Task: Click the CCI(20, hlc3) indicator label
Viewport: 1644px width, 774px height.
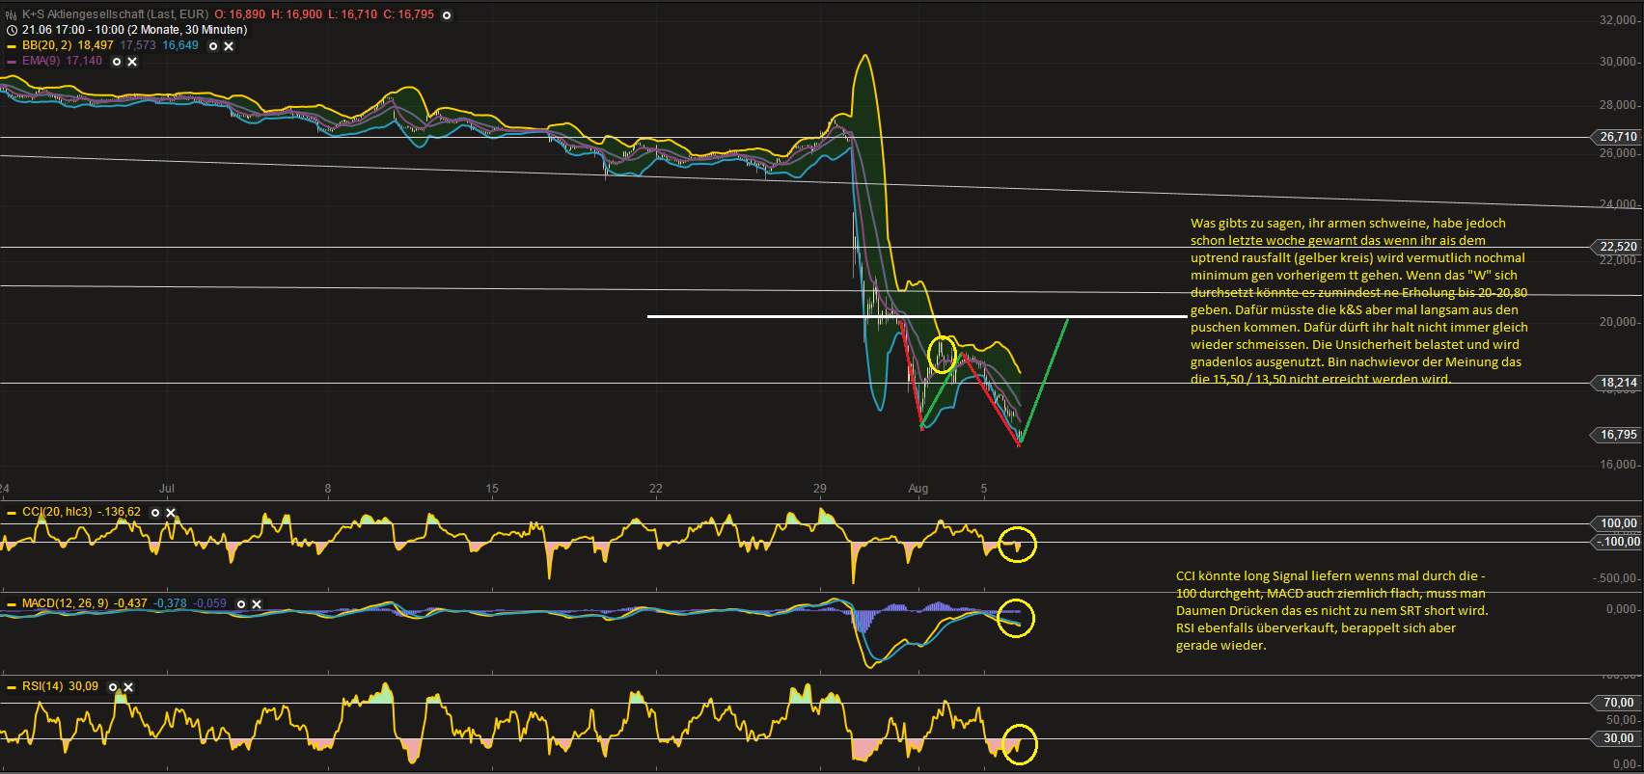Action: 57,512
